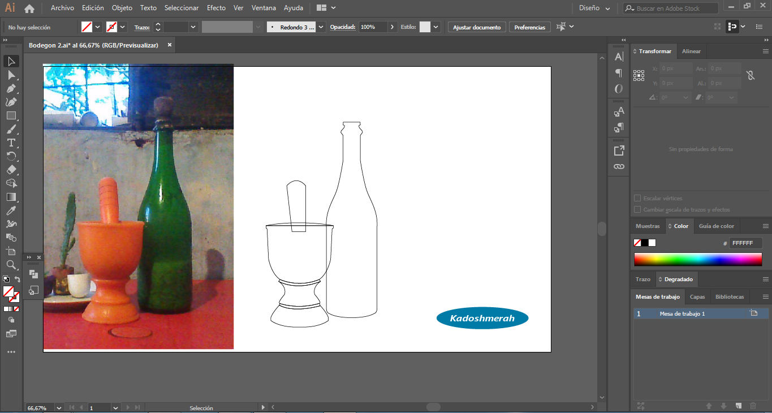Create a new artboard icon

pos(739,406)
